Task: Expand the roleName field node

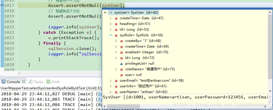Action: click(116, 69)
